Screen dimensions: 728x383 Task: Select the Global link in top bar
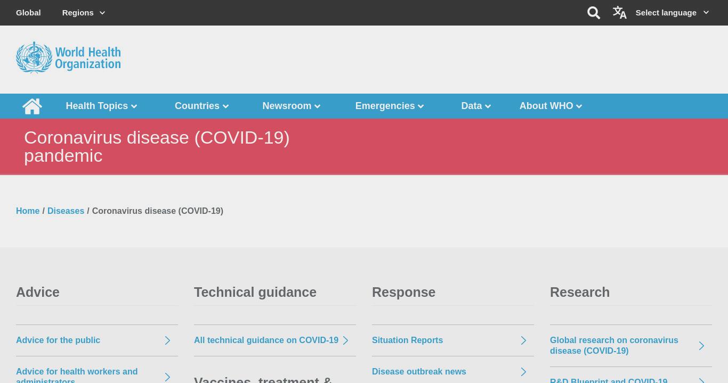(x=28, y=13)
